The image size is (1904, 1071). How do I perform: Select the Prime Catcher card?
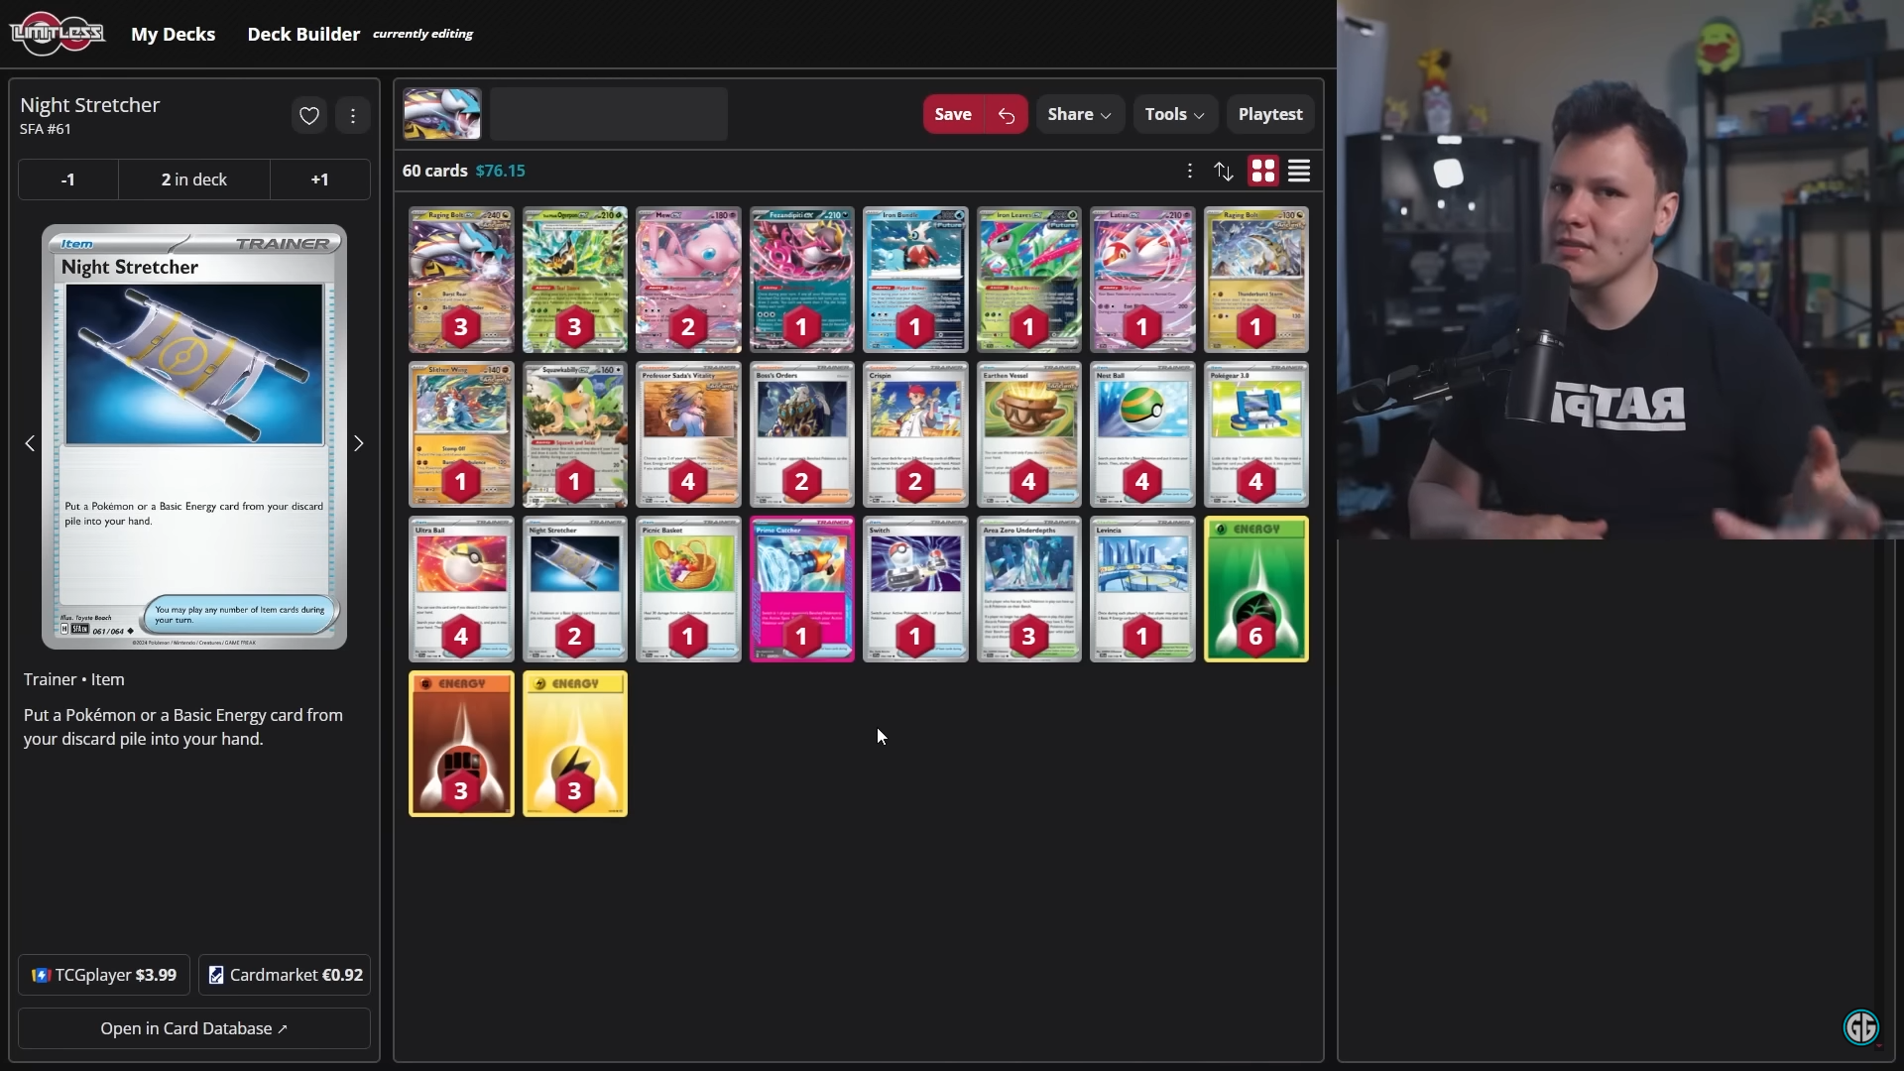pyautogui.click(x=802, y=589)
